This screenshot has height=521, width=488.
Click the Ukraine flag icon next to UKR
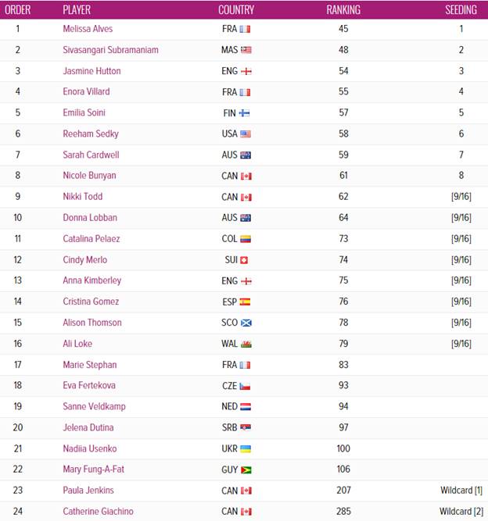point(246,449)
